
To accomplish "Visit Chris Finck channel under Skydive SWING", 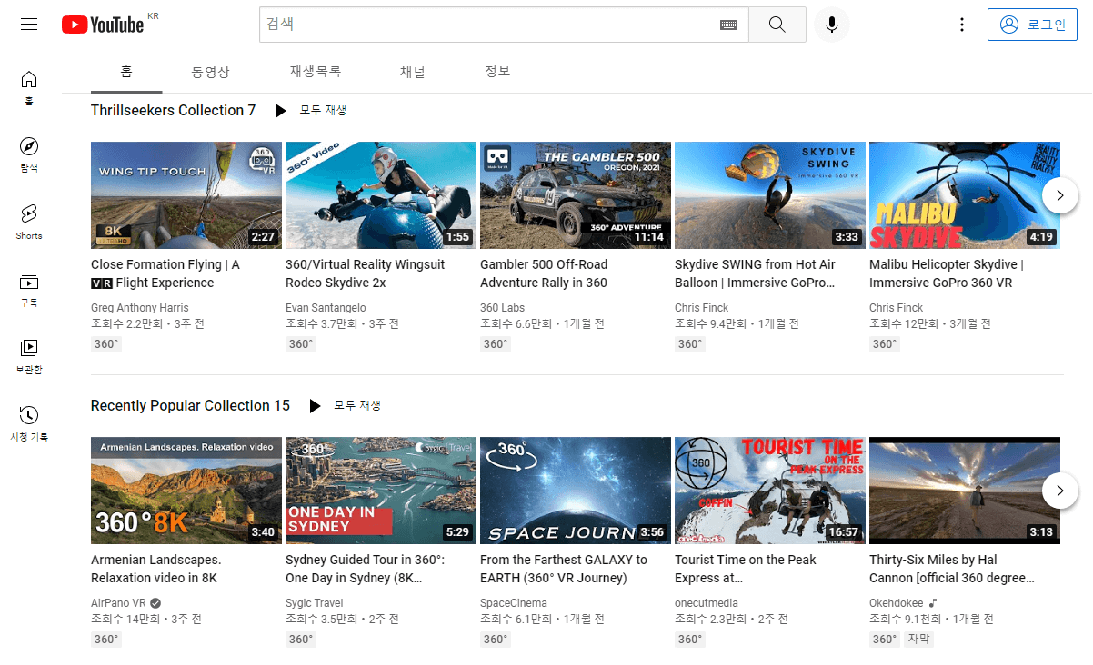I will click(702, 308).
